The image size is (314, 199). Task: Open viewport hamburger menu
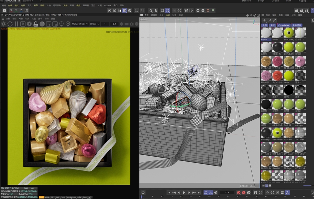(x=142, y=15)
